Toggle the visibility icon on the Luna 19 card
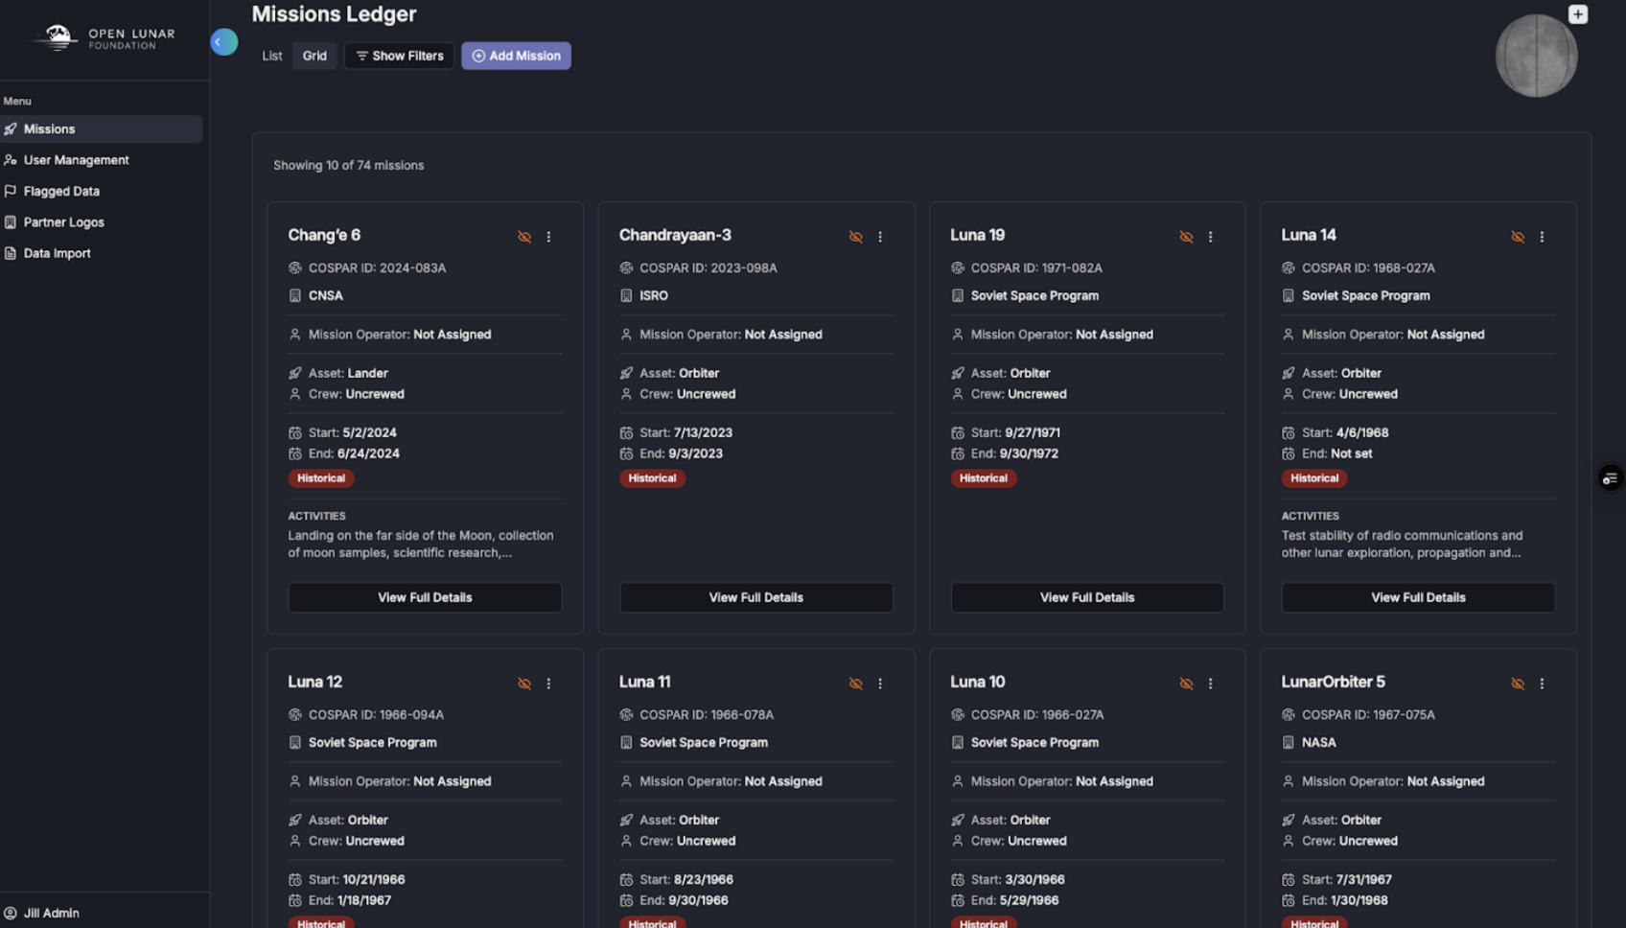Viewport: 1626px width, 928px height. 1186,237
